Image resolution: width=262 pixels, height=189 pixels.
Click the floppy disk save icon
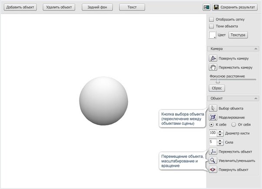216,7
